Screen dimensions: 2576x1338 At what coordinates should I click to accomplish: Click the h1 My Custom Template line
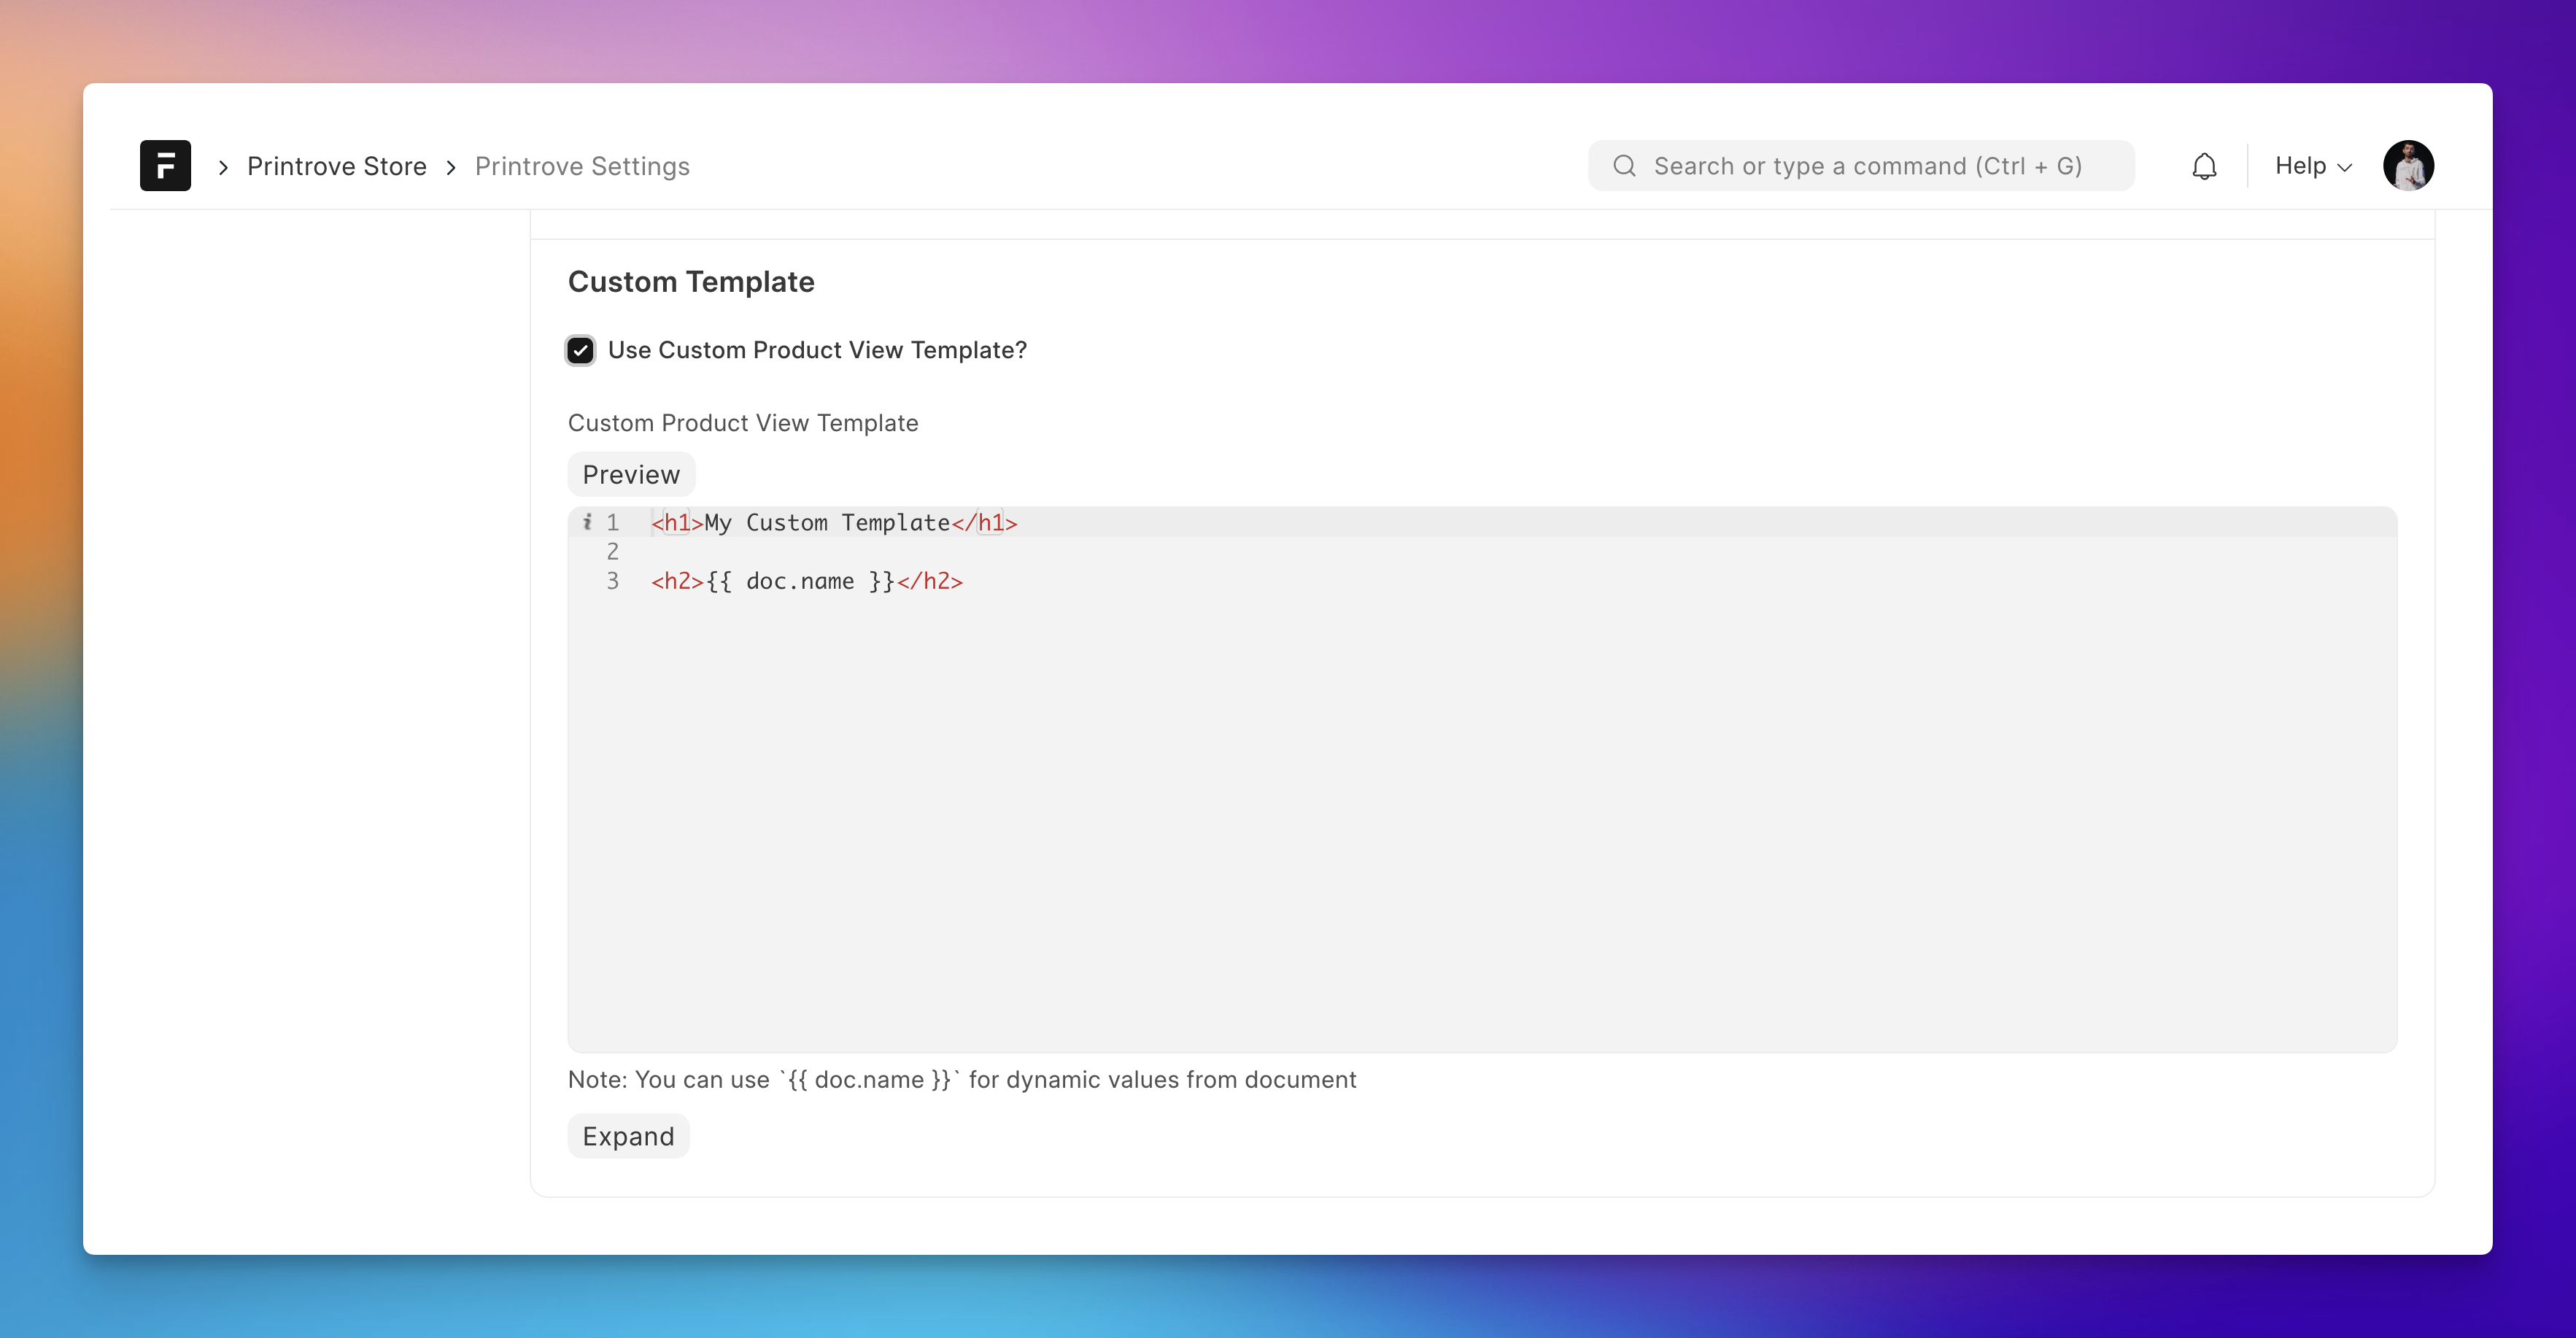834,522
